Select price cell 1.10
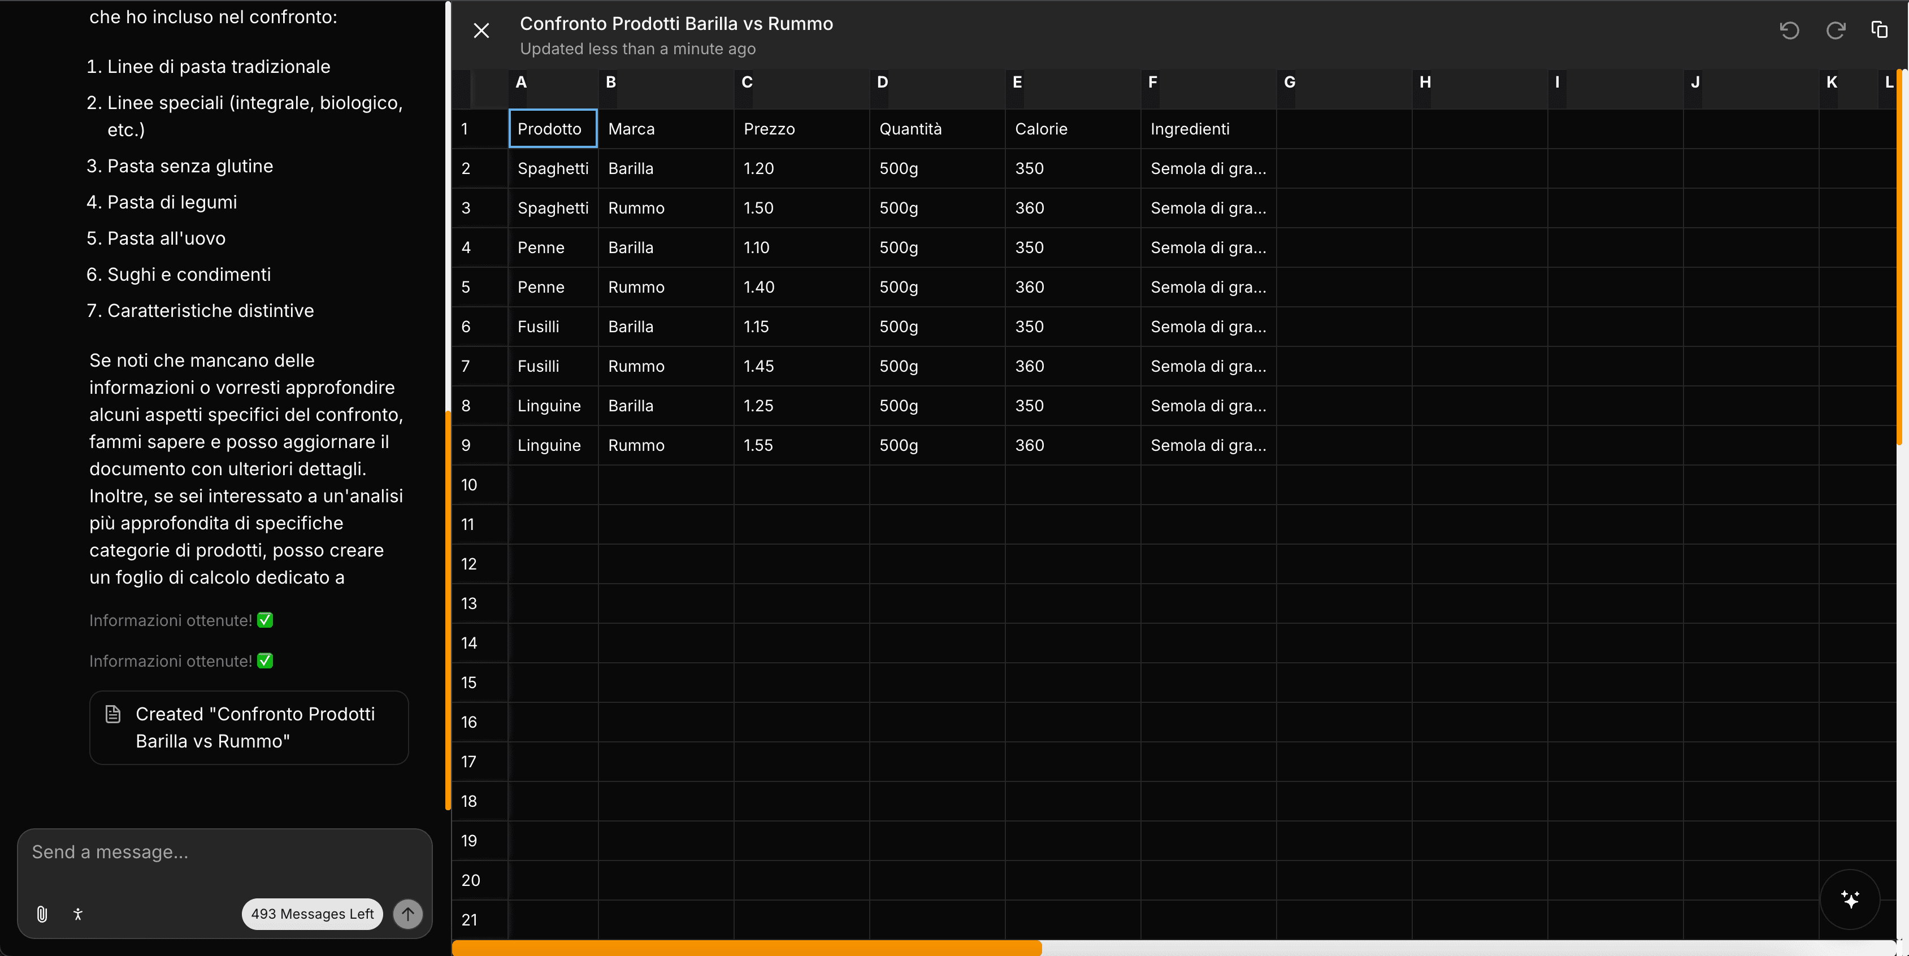This screenshot has width=1909, height=956. [x=802, y=247]
